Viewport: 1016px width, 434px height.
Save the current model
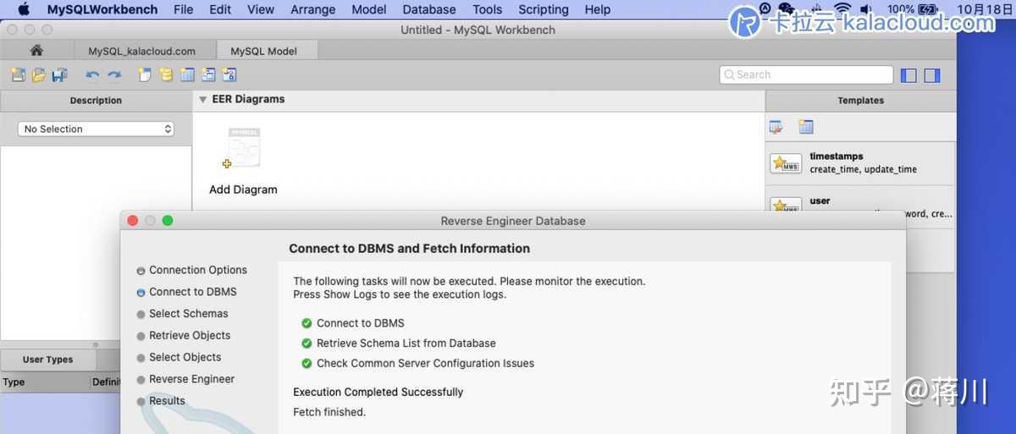click(x=59, y=75)
